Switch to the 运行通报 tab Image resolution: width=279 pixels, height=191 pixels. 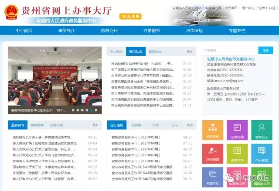pos(117,125)
